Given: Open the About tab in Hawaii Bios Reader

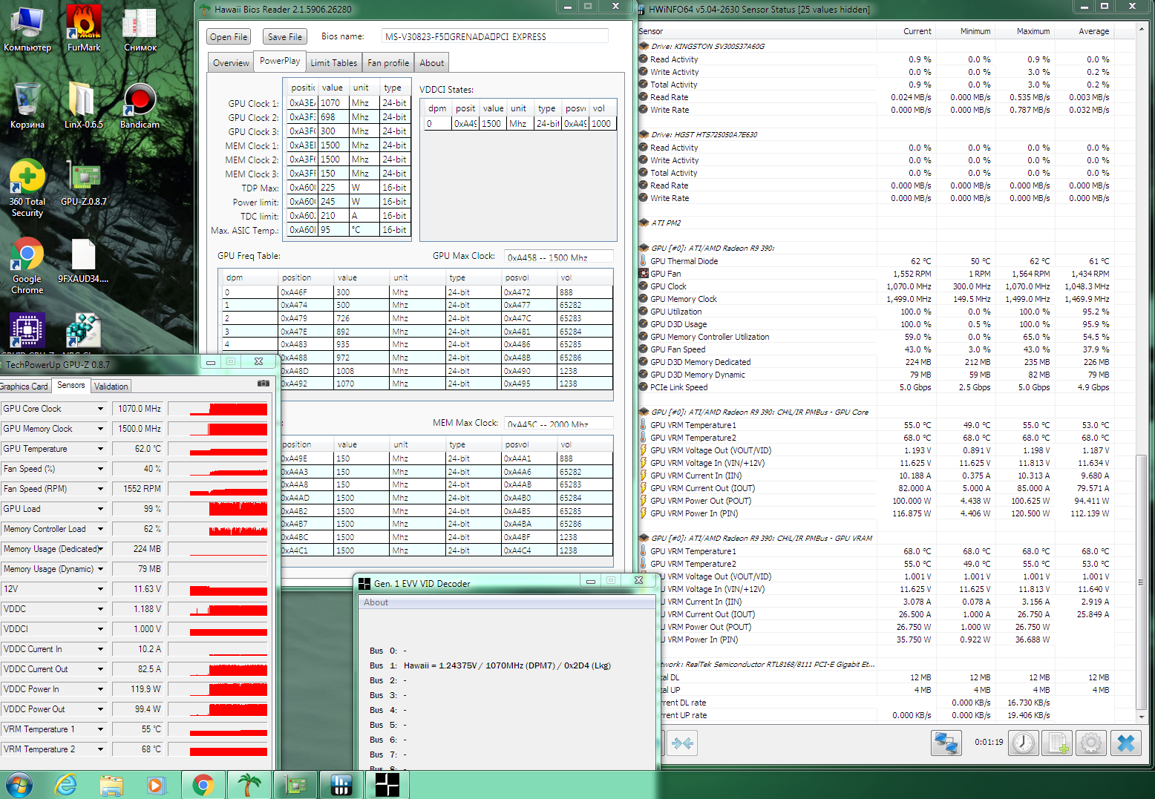Looking at the screenshot, I should pyautogui.click(x=431, y=63).
